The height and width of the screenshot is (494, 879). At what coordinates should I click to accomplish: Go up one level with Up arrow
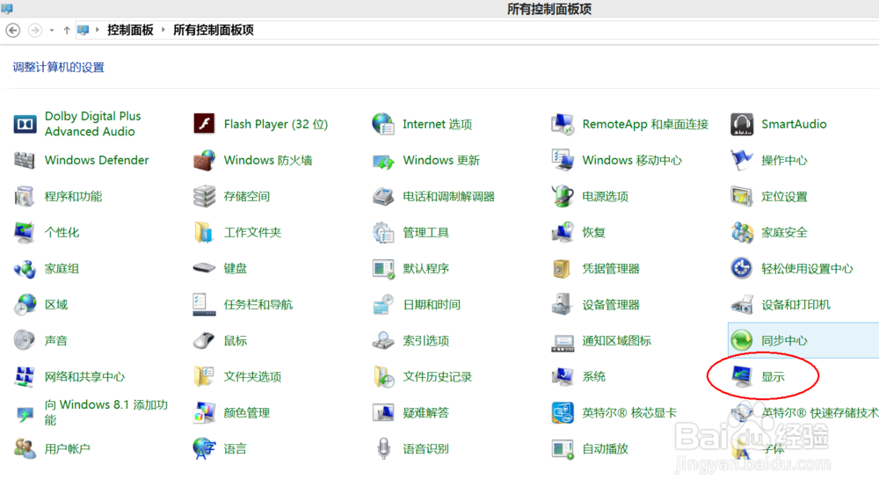[67, 30]
